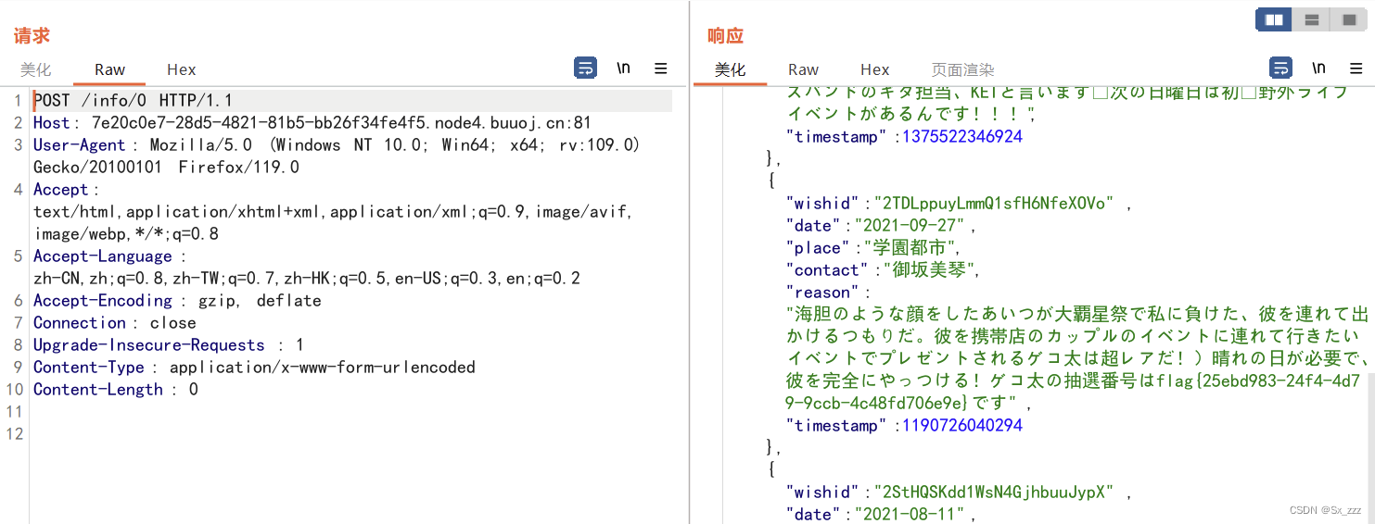The image size is (1375, 524).
Task: Click empty line 12 of the request body
Action: [352, 434]
